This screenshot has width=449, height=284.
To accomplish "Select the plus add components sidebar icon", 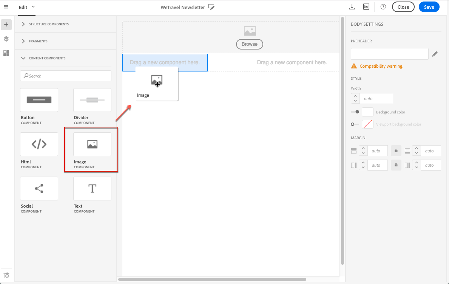I will (6, 25).
